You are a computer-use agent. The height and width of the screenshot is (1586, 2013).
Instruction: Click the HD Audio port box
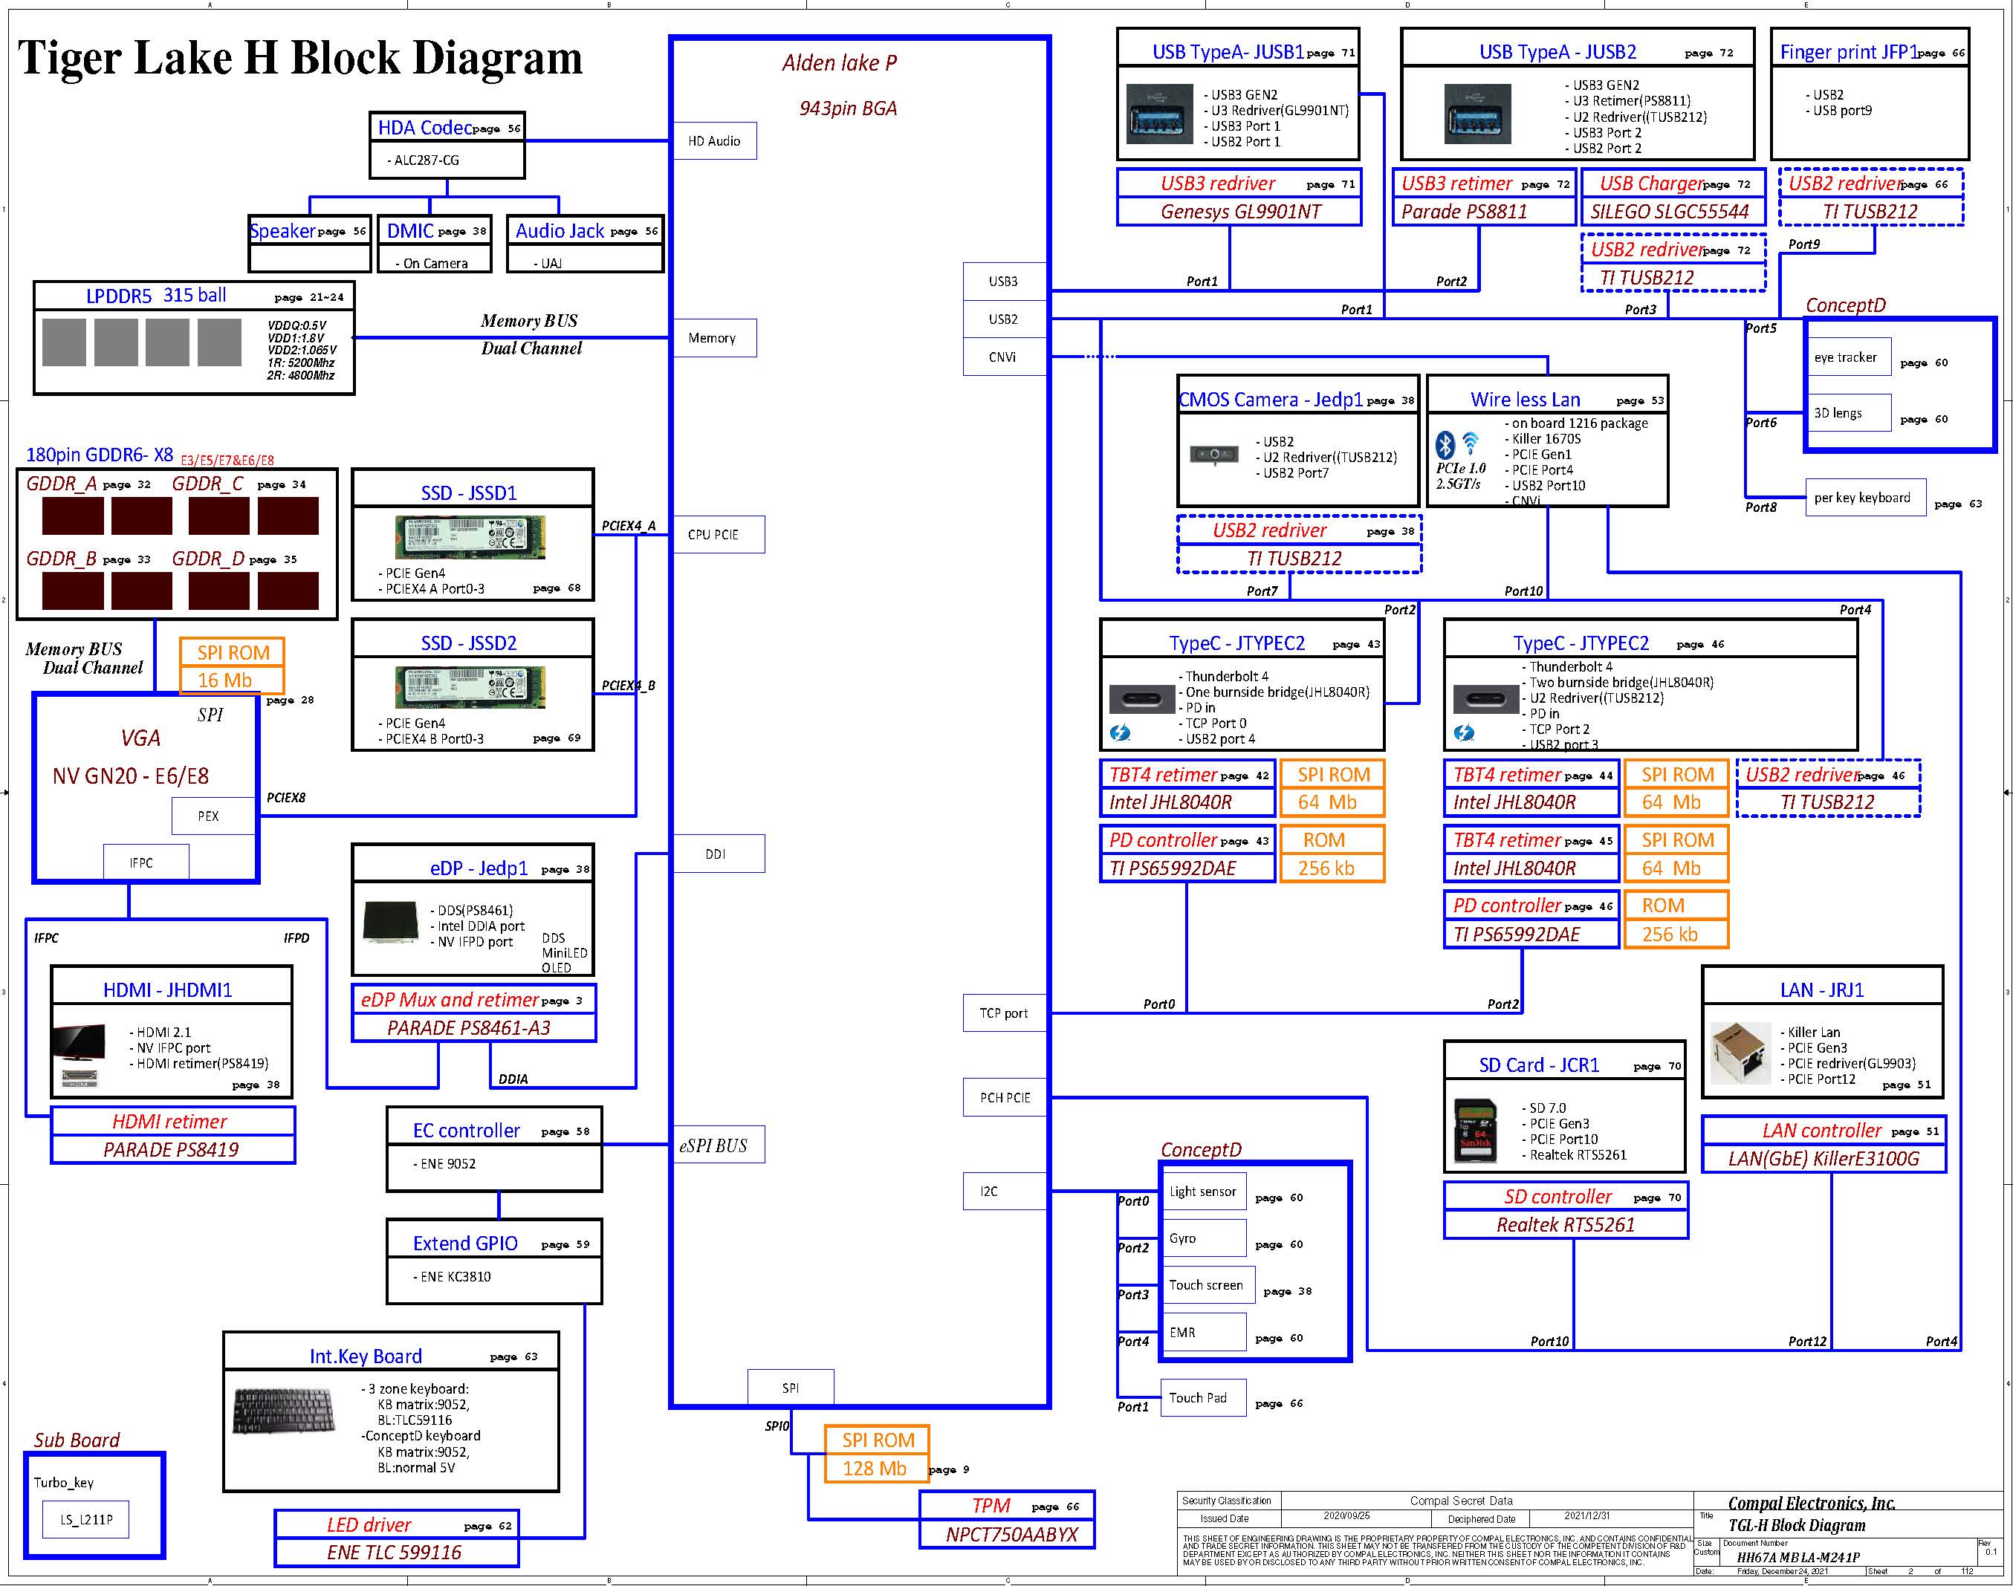click(714, 141)
